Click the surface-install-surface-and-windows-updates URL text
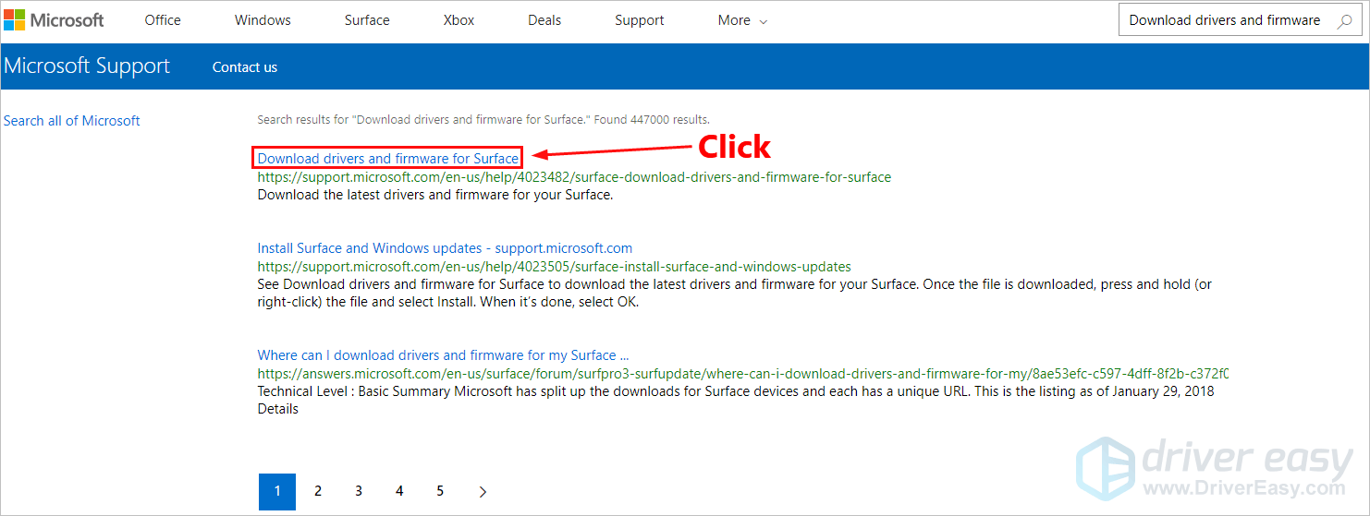This screenshot has width=1370, height=516. [x=555, y=267]
